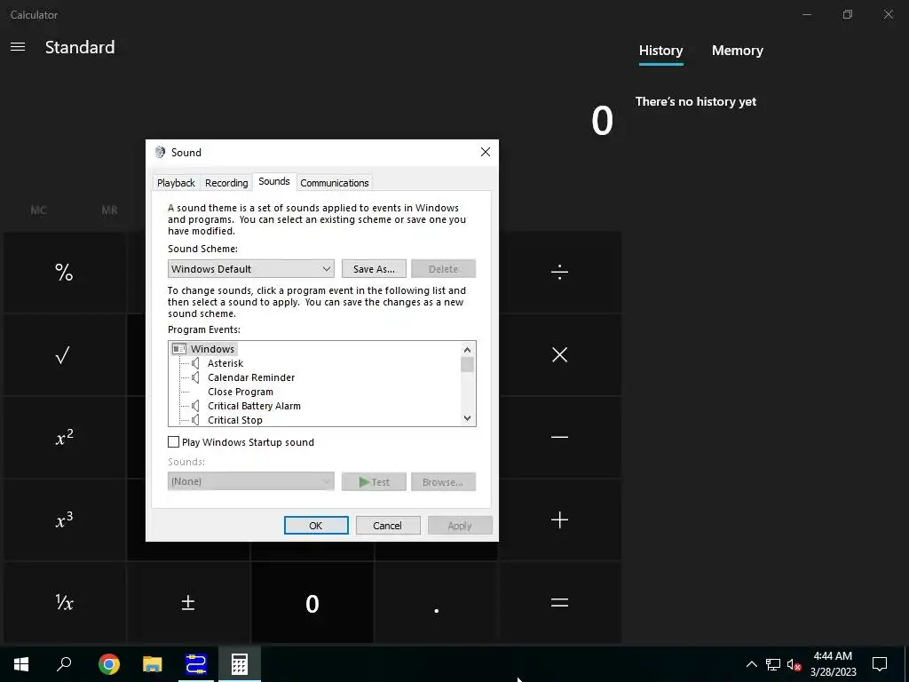This screenshot has width=909, height=682.
Task: Click the plus/minus sign key in Calculator
Action: pyautogui.click(x=188, y=603)
